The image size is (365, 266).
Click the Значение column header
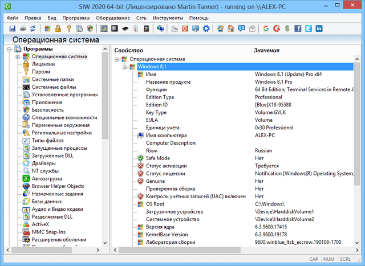pyautogui.click(x=267, y=51)
